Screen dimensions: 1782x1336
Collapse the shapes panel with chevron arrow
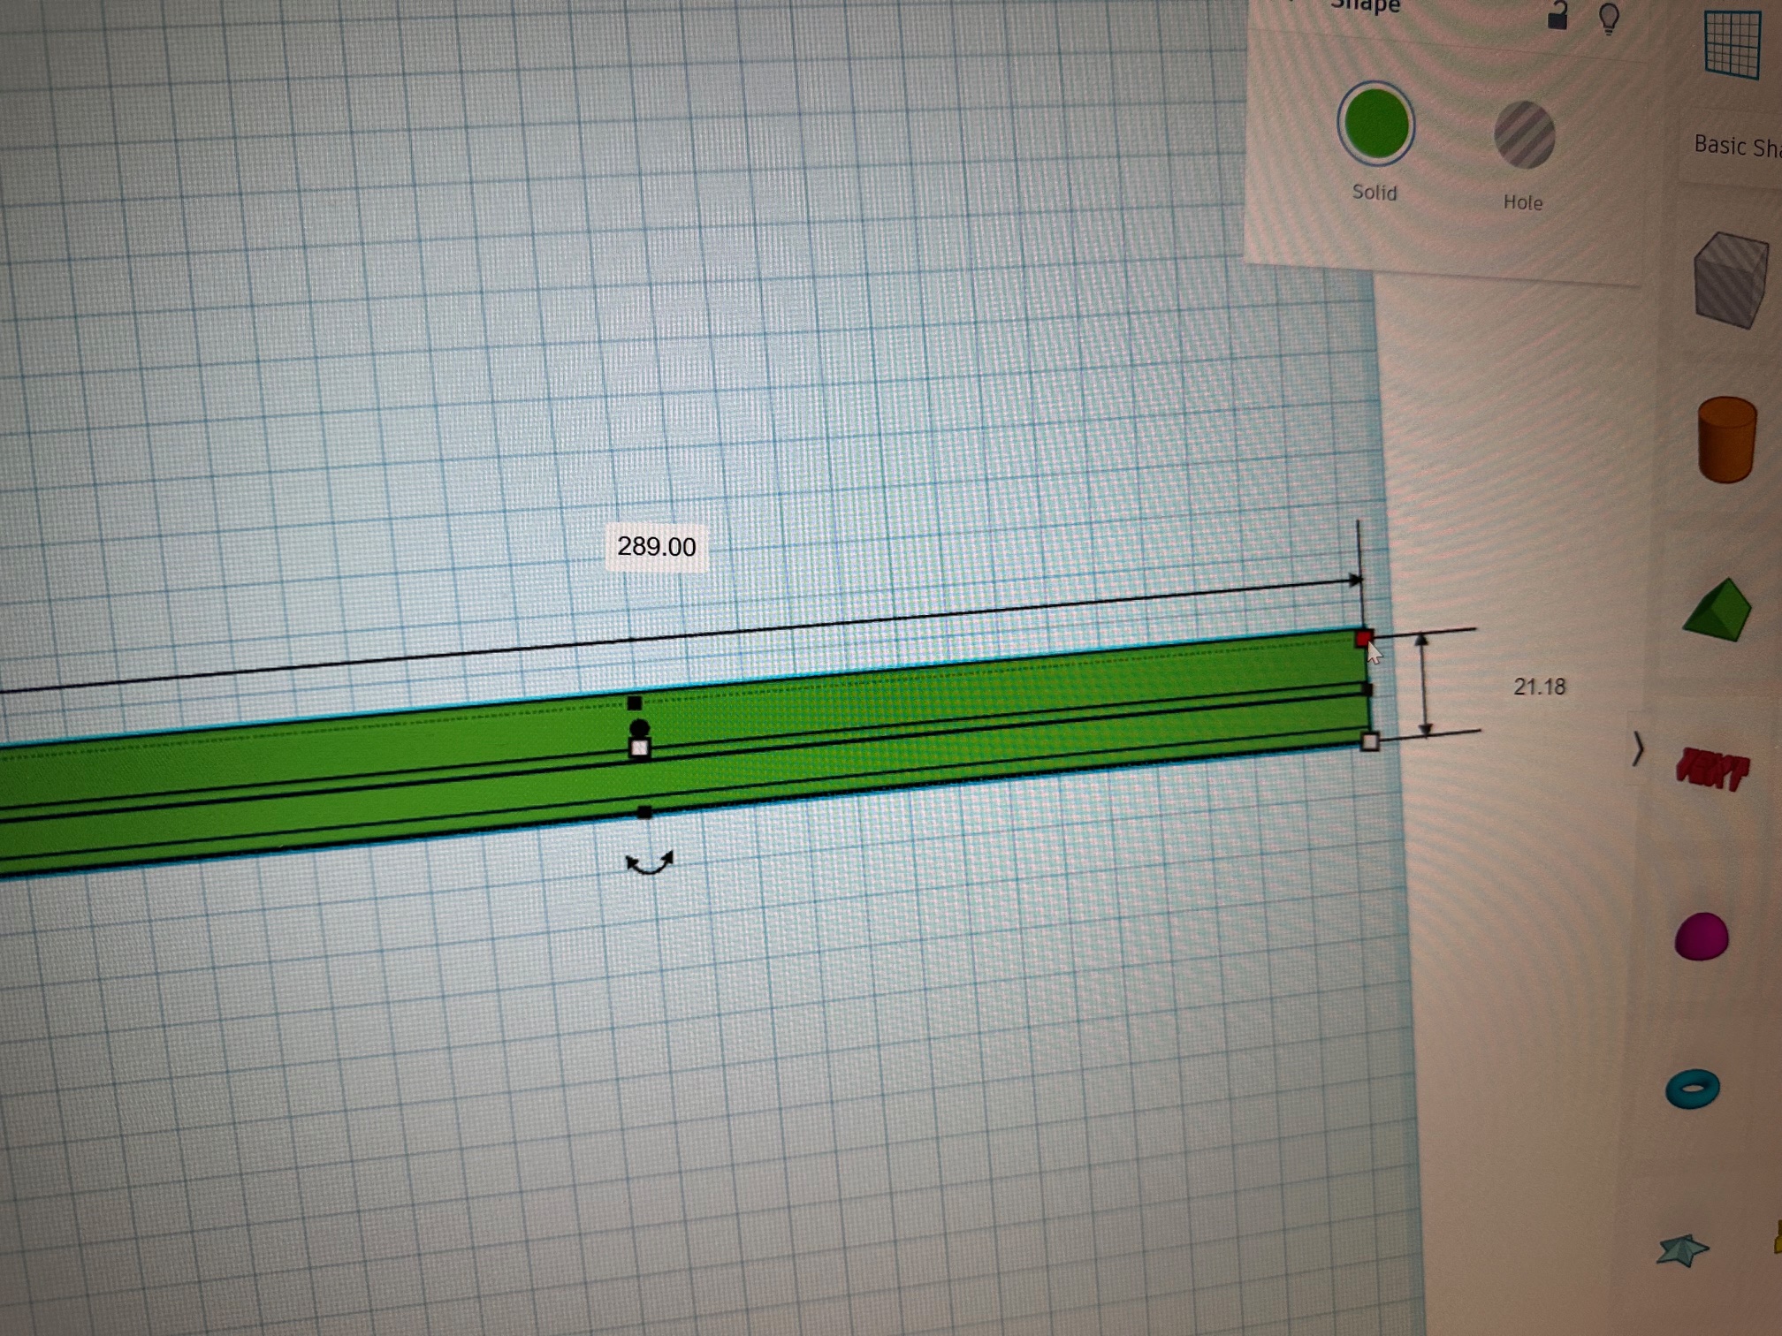(x=1637, y=749)
